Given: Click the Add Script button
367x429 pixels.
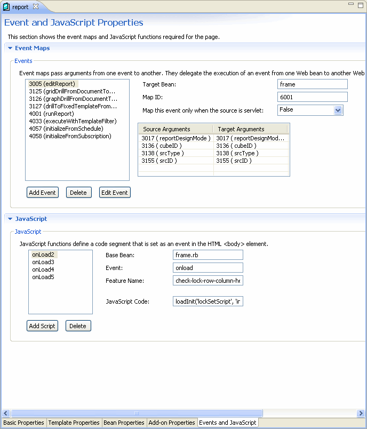Looking at the screenshot, I should pyautogui.click(x=42, y=326).
